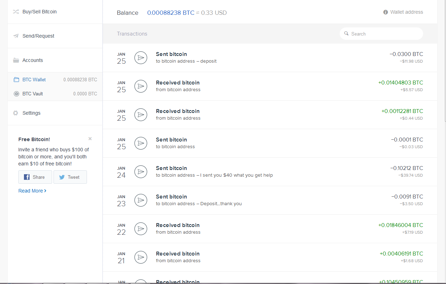Viewport: 446px width, 284px height.
Task: Open the Accounts section via its icon
Action: pos(16,60)
